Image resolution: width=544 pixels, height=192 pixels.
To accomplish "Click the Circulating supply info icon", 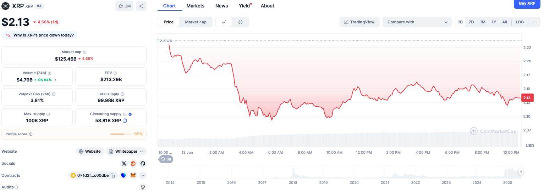I will click(125, 114).
